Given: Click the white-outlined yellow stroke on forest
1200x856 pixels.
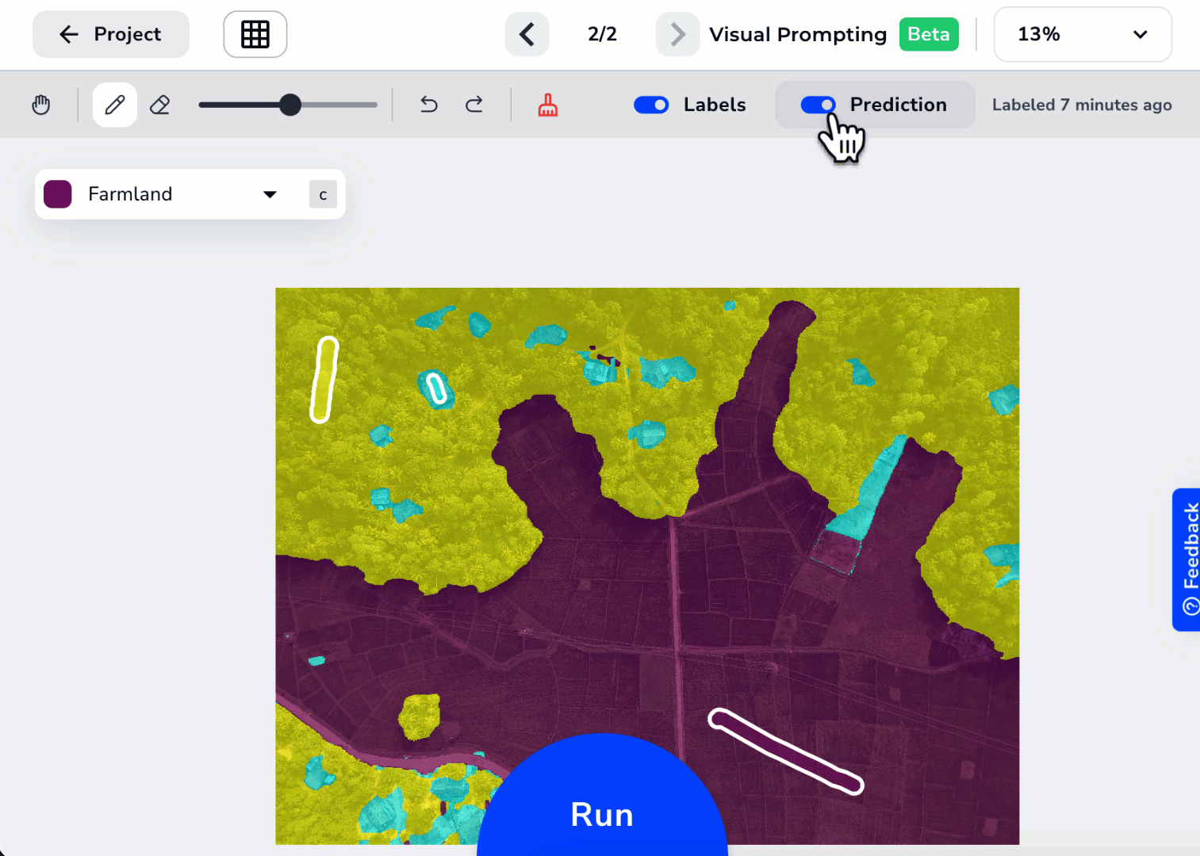Looking at the screenshot, I should pyautogui.click(x=324, y=380).
